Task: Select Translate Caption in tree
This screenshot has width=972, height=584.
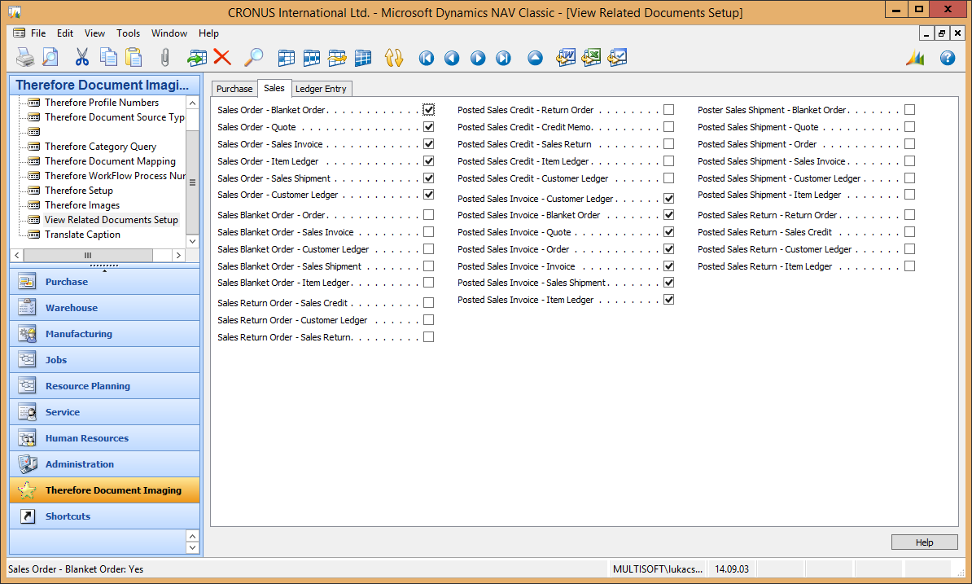Action: point(82,235)
